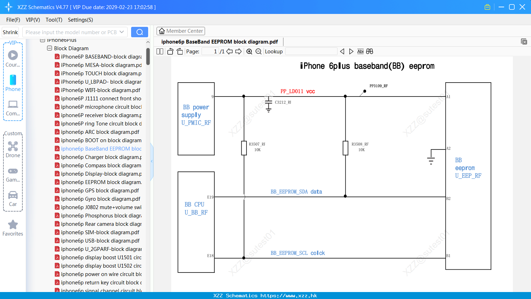Open iPhone6p MESA-block diagram file

click(x=98, y=65)
